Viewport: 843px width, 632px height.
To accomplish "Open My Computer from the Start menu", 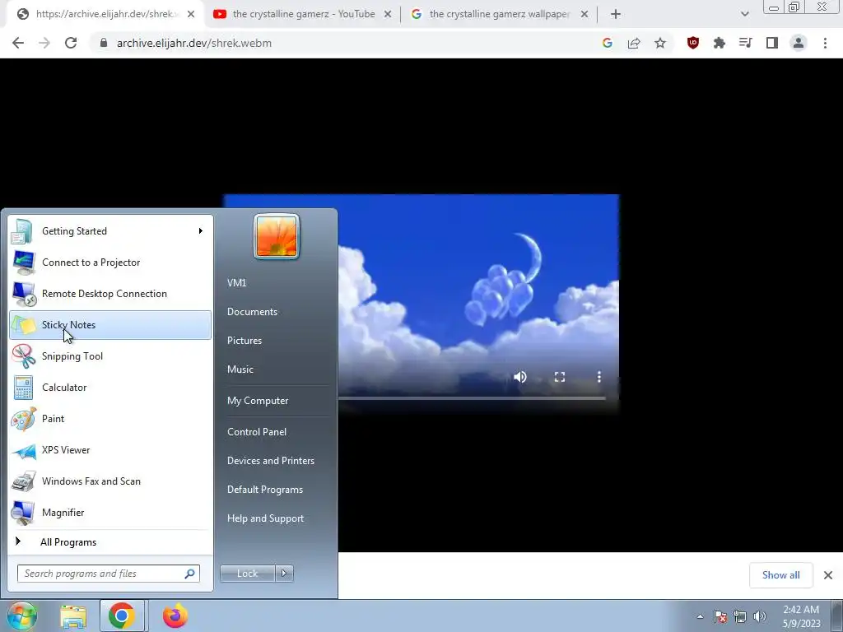I will coord(258,401).
